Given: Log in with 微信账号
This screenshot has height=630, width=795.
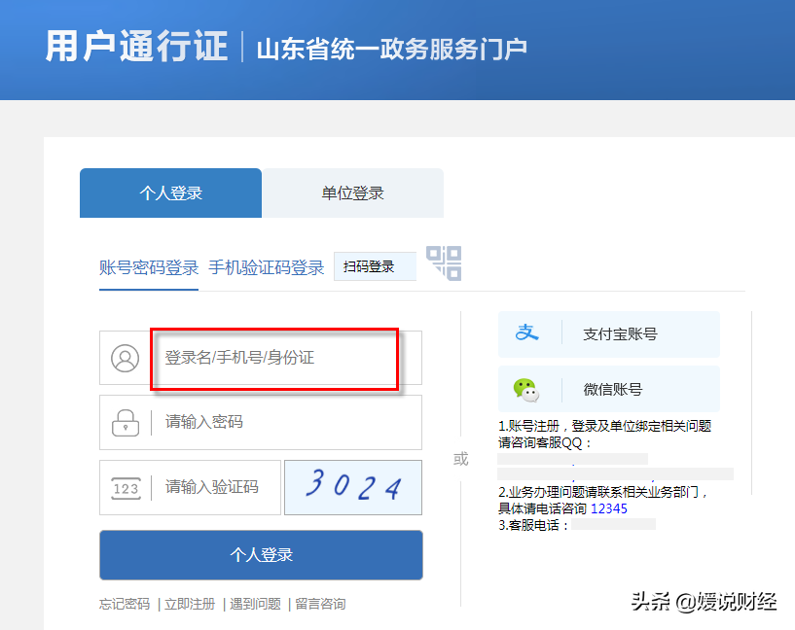Looking at the screenshot, I should (x=609, y=389).
